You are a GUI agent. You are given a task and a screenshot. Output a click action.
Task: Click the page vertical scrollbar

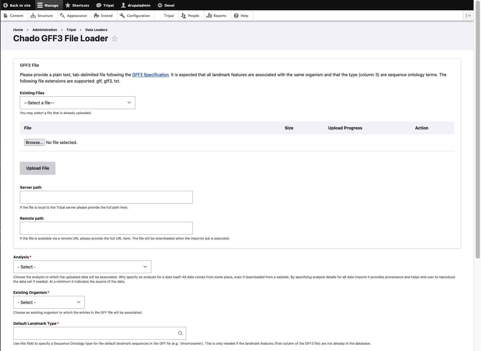tap(478, 130)
